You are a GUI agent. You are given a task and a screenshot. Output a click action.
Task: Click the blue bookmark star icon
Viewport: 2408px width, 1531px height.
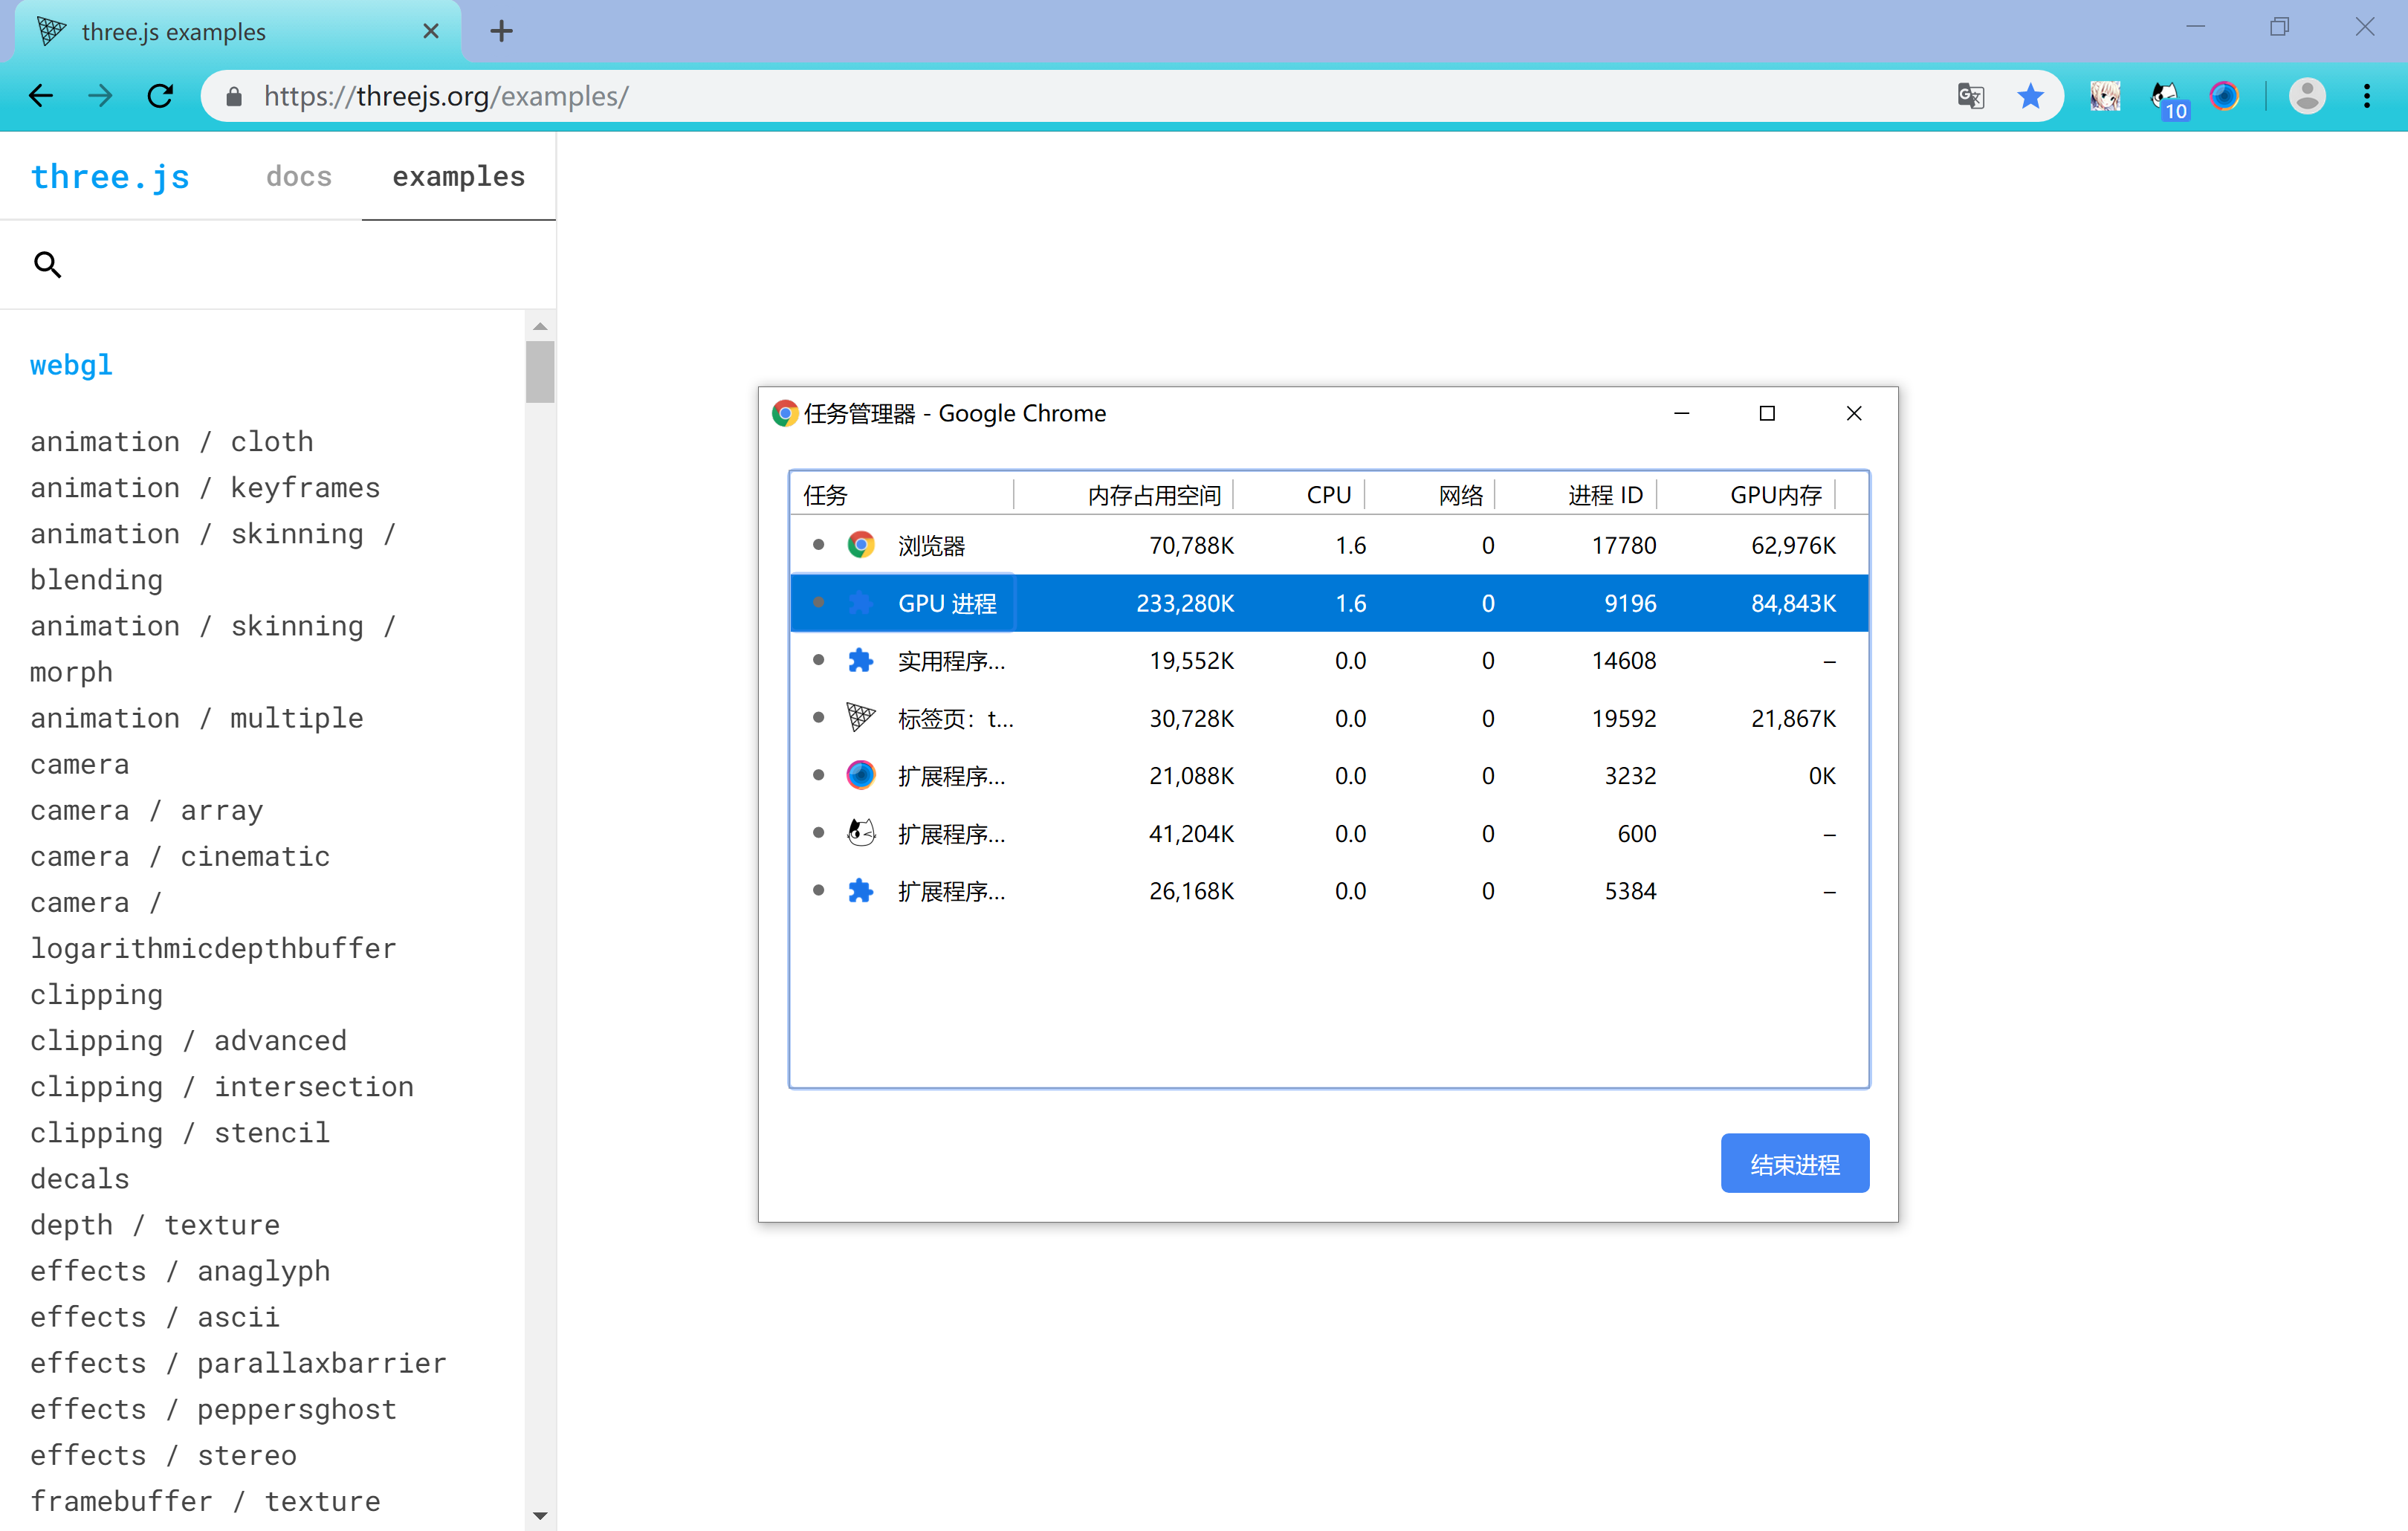[2030, 96]
